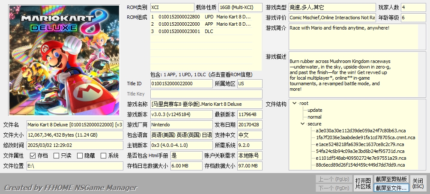Image resolution: width=430 pixels, height=194 pixels.
Task: Select the normal node in the tree
Action: pyautogui.click(x=314, y=117)
